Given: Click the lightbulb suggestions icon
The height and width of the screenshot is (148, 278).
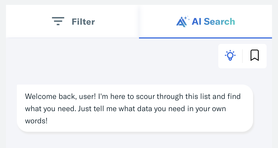Looking at the screenshot, I should (x=230, y=55).
